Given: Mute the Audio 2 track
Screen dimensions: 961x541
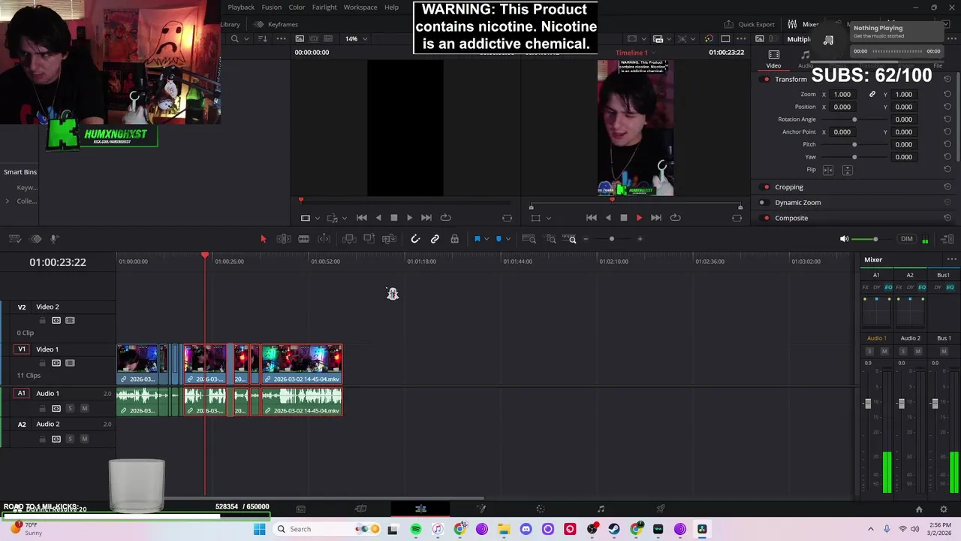Looking at the screenshot, I should click(84, 439).
